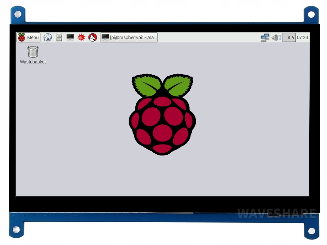Click the CPU usage monitor showing 0%
The image size is (327, 245).
click(x=289, y=37)
